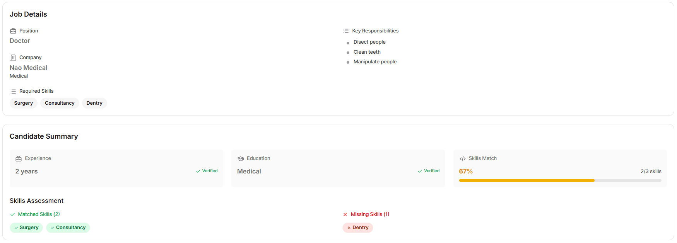Click the list icon beside Key Responsibilities
Screen dimensions: 677x243
pos(346,31)
